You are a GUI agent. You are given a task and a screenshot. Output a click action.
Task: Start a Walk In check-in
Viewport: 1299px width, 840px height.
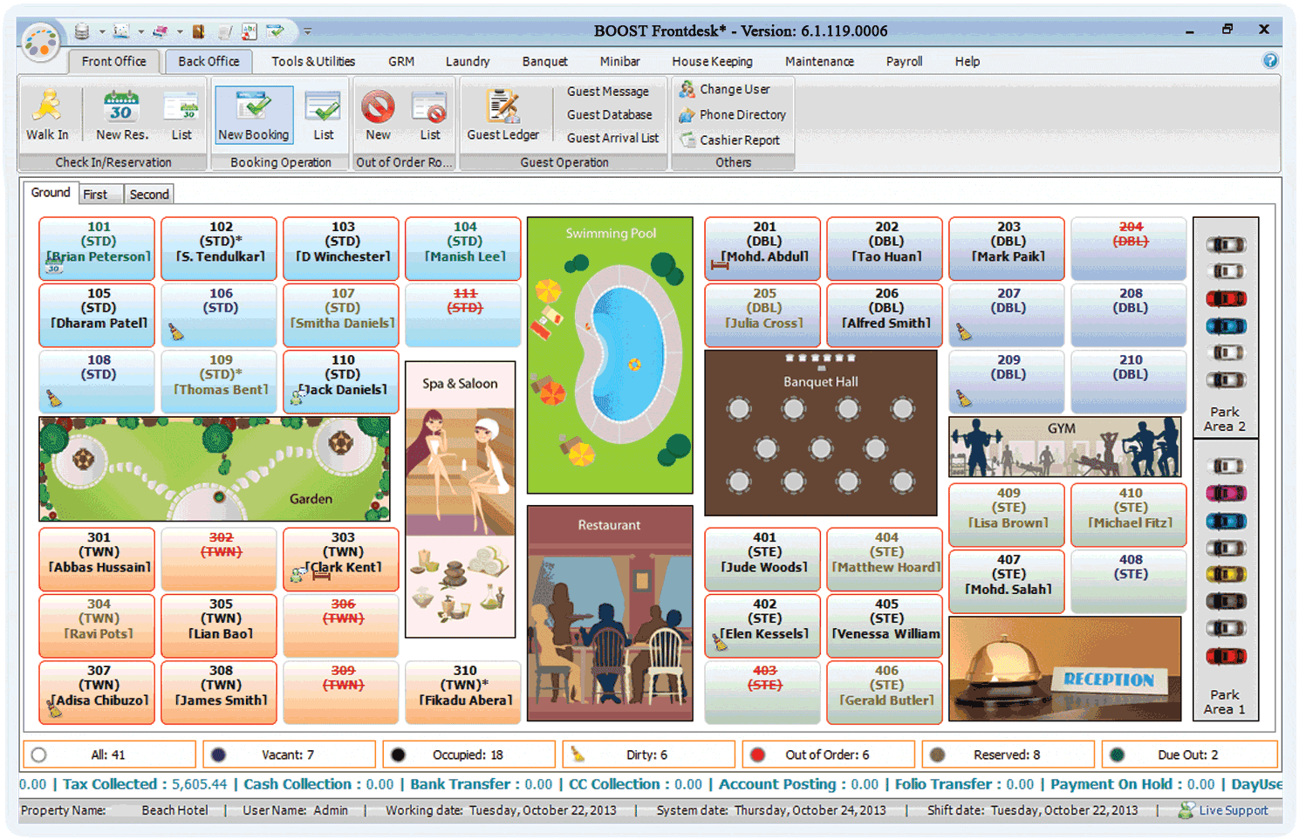tap(47, 114)
